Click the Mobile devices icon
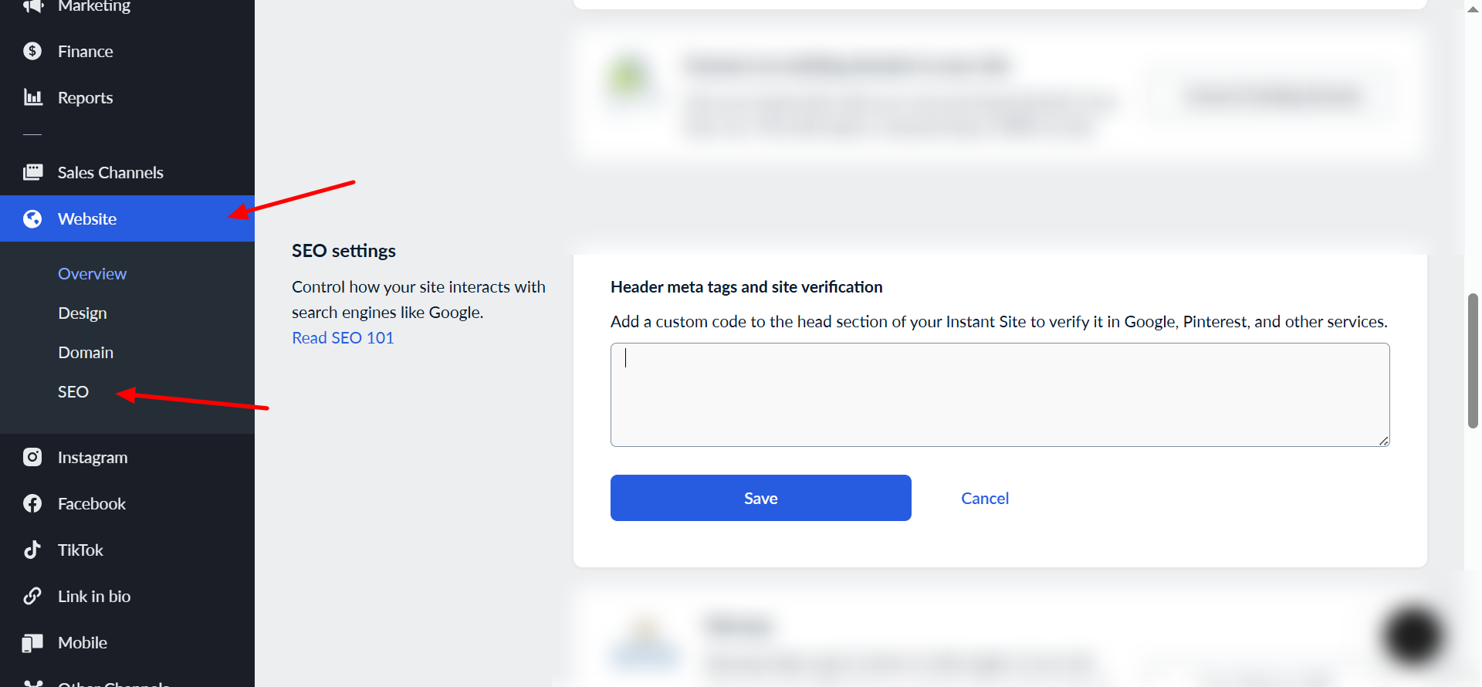 pyautogui.click(x=32, y=643)
